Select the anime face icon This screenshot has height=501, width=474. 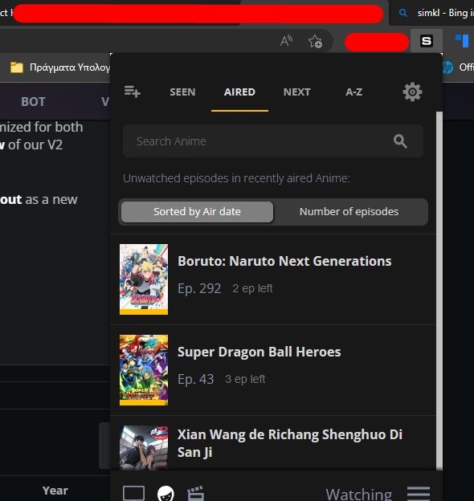tap(165, 493)
